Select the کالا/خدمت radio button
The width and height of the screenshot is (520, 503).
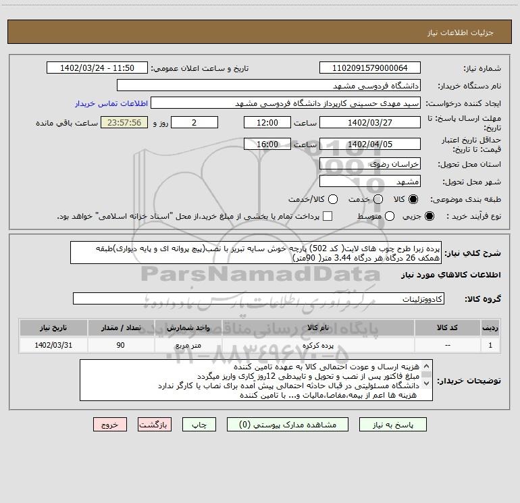click(333, 199)
